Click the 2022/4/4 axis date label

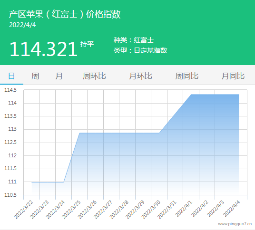(231, 209)
